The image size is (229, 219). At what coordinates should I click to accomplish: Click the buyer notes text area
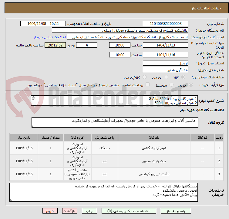tap(103, 192)
